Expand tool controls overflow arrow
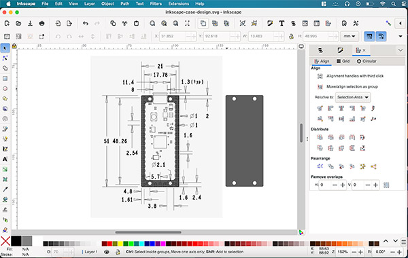This screenshot has height=258, width=408. [401, 37]
